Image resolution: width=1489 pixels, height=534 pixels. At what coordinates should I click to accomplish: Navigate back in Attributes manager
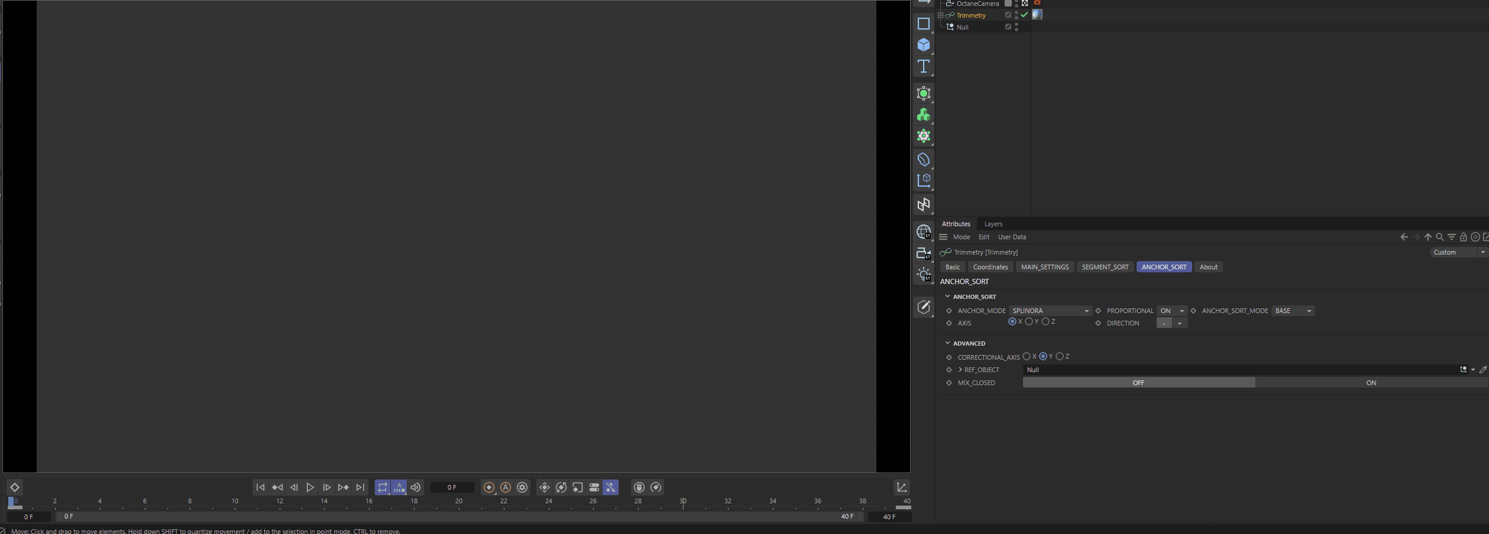click(1404, 237)
